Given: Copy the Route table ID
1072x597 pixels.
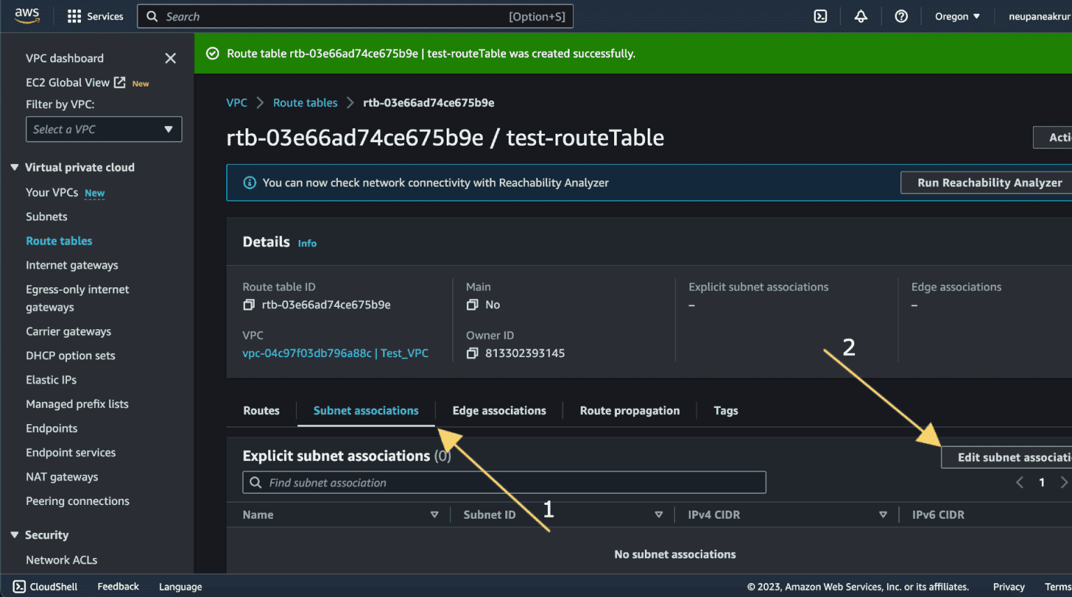Looking at the screenshot, I should tap(249, 305).
